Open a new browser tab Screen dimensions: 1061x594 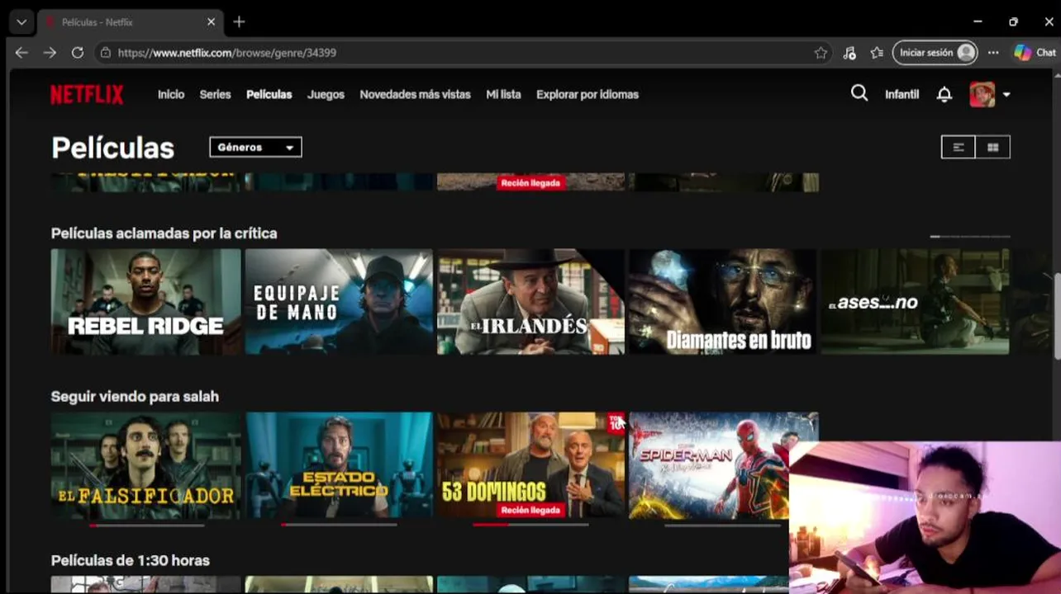tap(239, 22)
